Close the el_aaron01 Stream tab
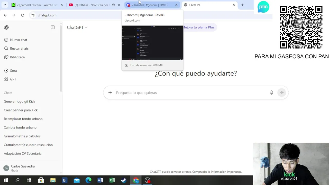This screenshot has height=185, width=329. click(62, 5)
